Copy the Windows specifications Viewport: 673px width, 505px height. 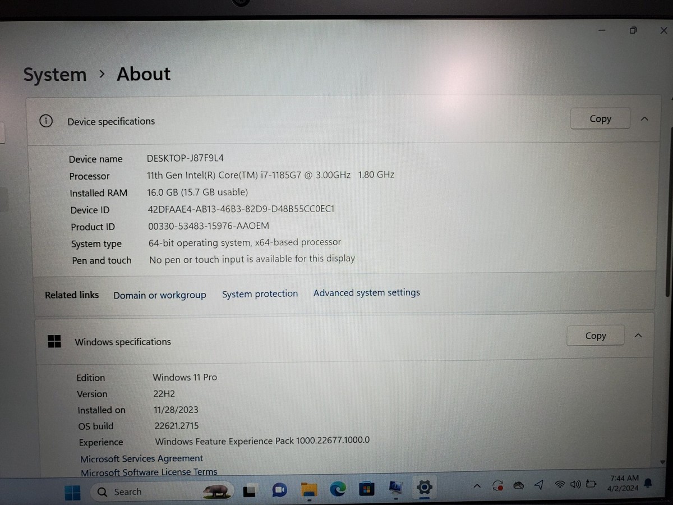[596, 336]
